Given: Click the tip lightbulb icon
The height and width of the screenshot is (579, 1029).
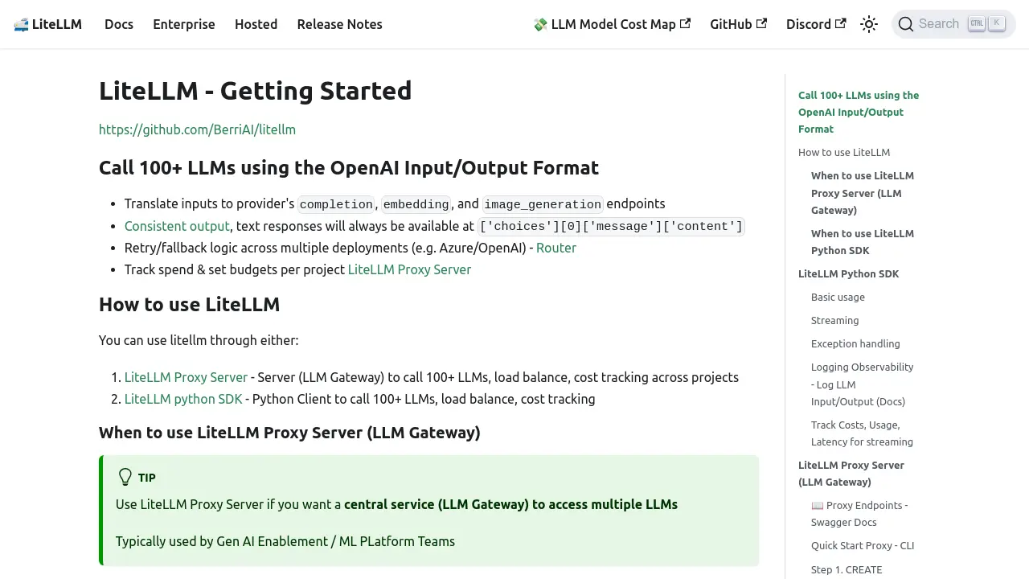Looking at the screenshot, I should pyautogui.click(x=125, y=477).
